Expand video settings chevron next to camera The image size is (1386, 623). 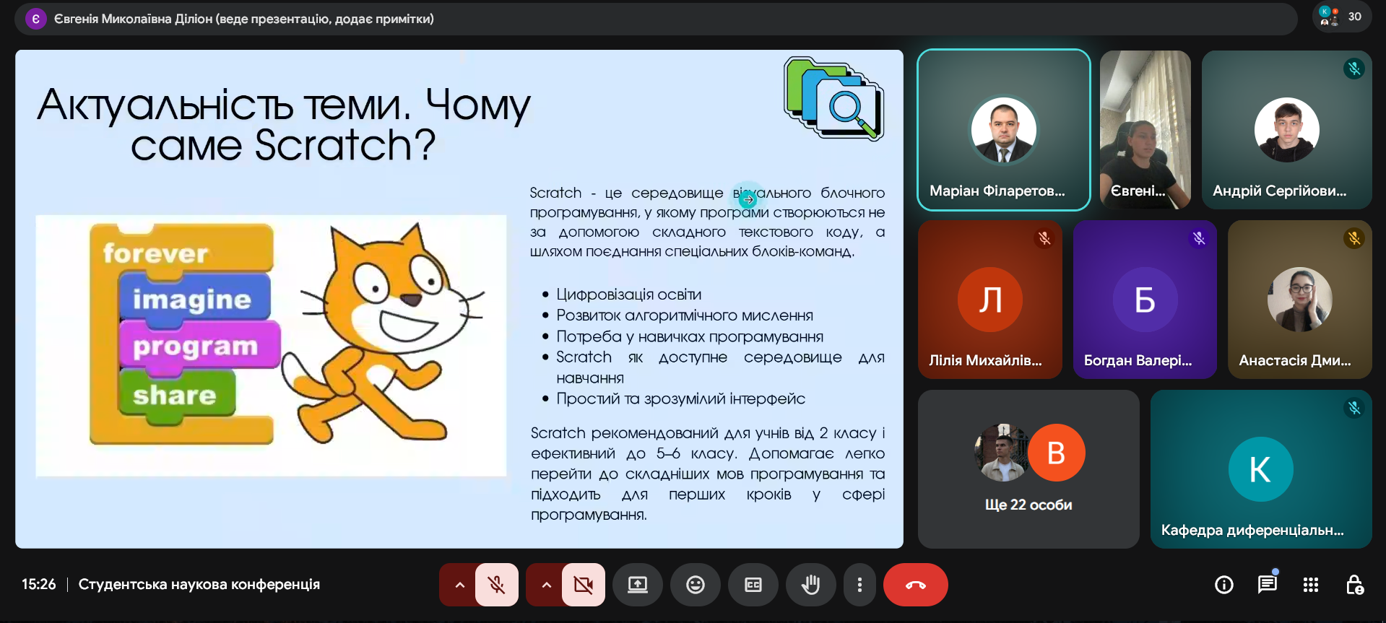tap(546, 585)
